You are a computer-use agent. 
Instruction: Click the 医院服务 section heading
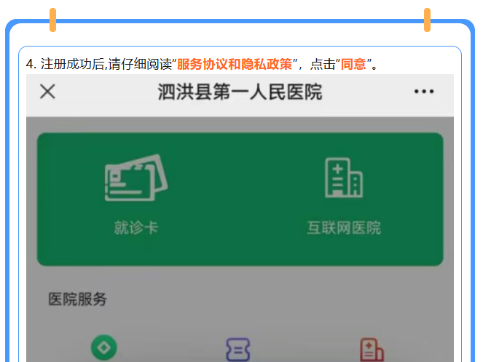pos(77,299)
